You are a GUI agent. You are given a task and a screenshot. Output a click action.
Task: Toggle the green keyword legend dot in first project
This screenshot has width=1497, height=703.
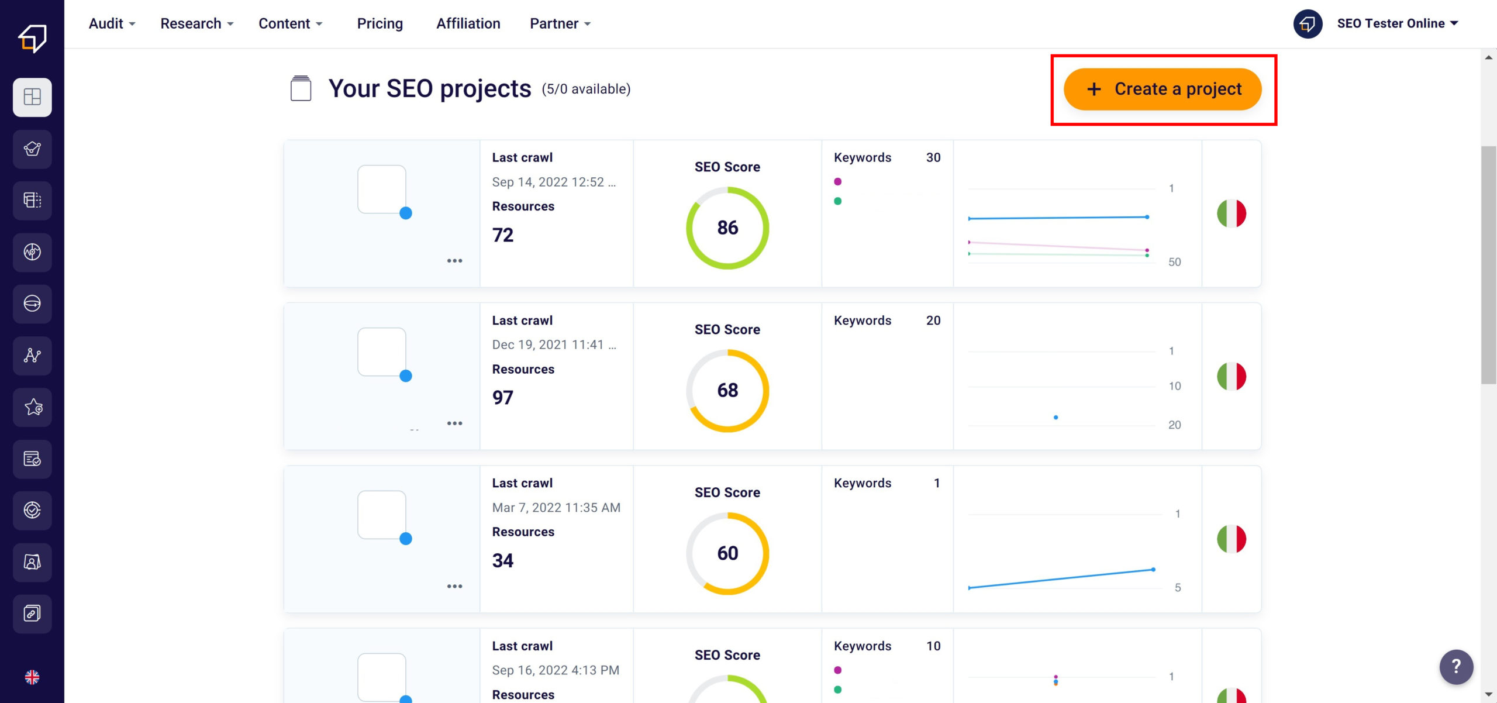[838, 201]
